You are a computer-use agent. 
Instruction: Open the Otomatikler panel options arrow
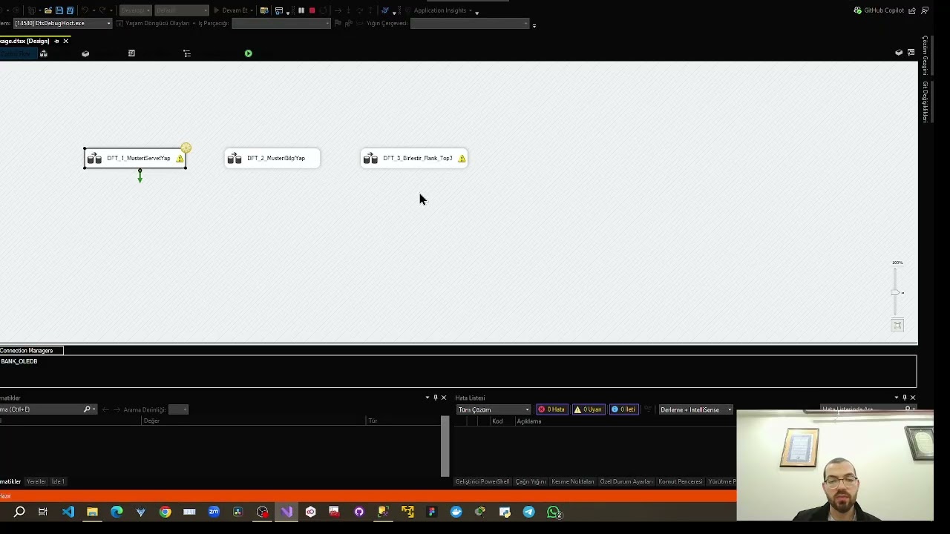427,398
